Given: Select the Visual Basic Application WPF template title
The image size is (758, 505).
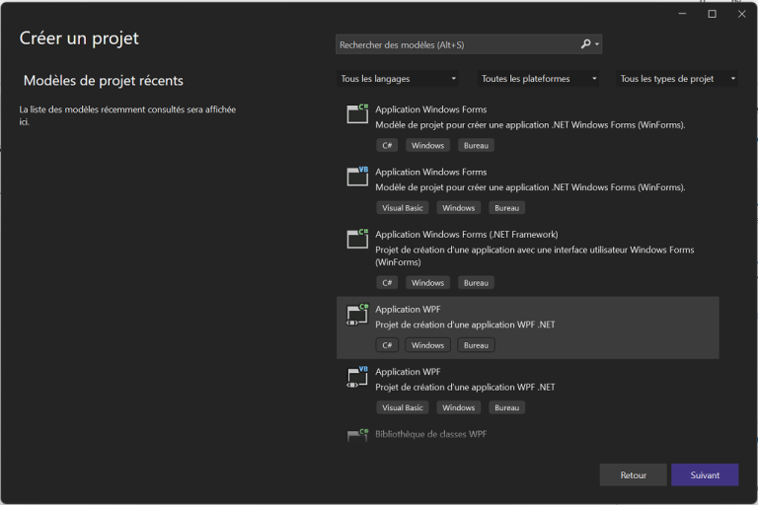Looking at the screenshot, I should (x=408, y=372).
